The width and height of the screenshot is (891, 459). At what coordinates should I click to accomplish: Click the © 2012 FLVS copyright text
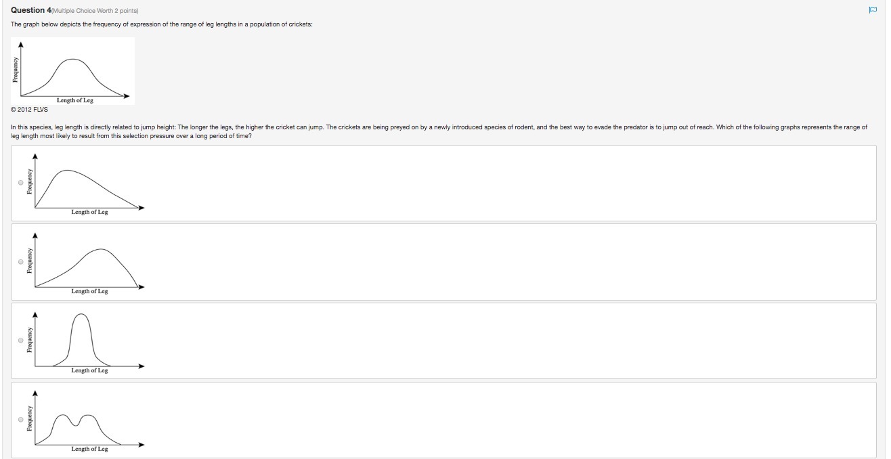(30, 109)
